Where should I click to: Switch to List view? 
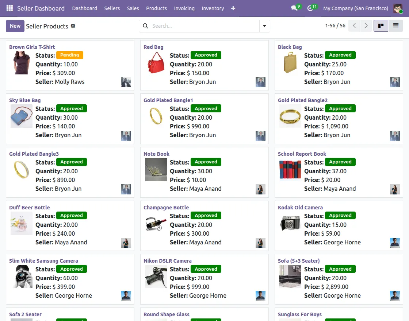click(x=396, y=26)
